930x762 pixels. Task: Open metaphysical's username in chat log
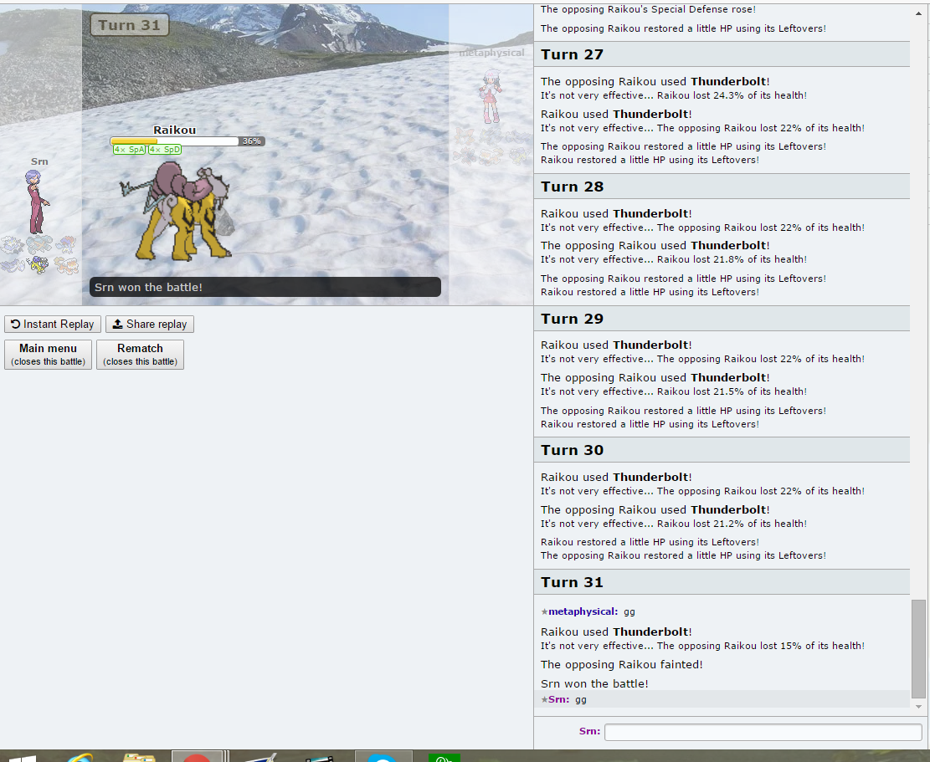point(583,611)
